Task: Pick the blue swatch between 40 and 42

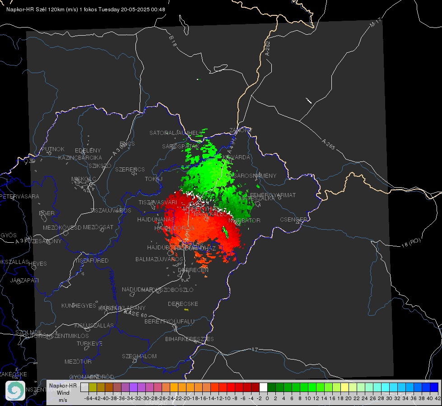Action: [434, 387]
